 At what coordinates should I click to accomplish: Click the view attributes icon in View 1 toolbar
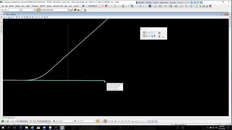tap(4, 17)
